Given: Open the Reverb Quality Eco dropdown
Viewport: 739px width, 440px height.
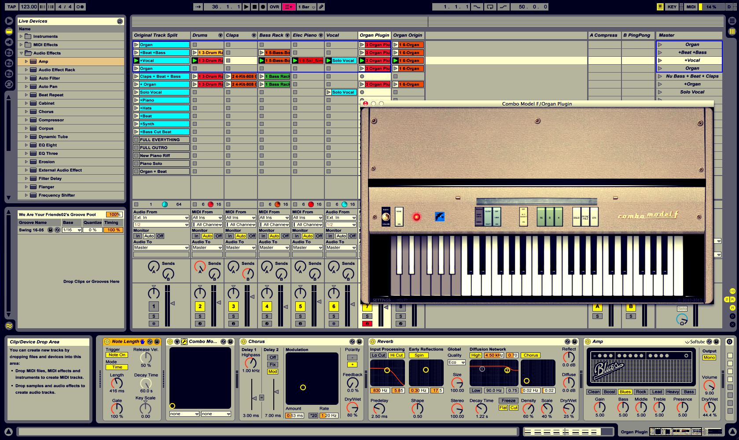Looking at the screenshot, I should pos(456,363).
